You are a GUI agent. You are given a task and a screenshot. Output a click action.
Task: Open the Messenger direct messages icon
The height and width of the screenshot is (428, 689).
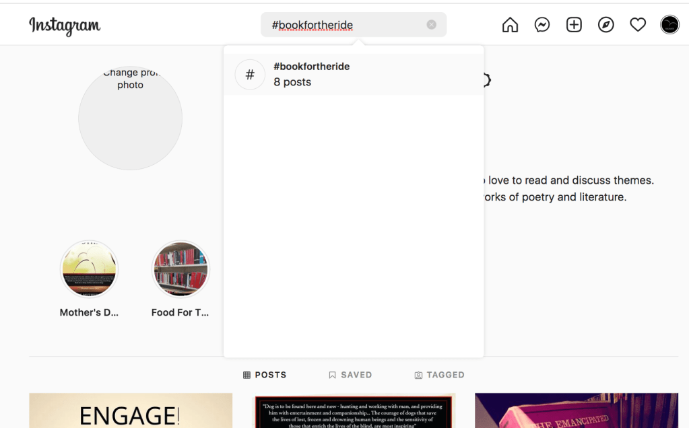pos(542,25)
